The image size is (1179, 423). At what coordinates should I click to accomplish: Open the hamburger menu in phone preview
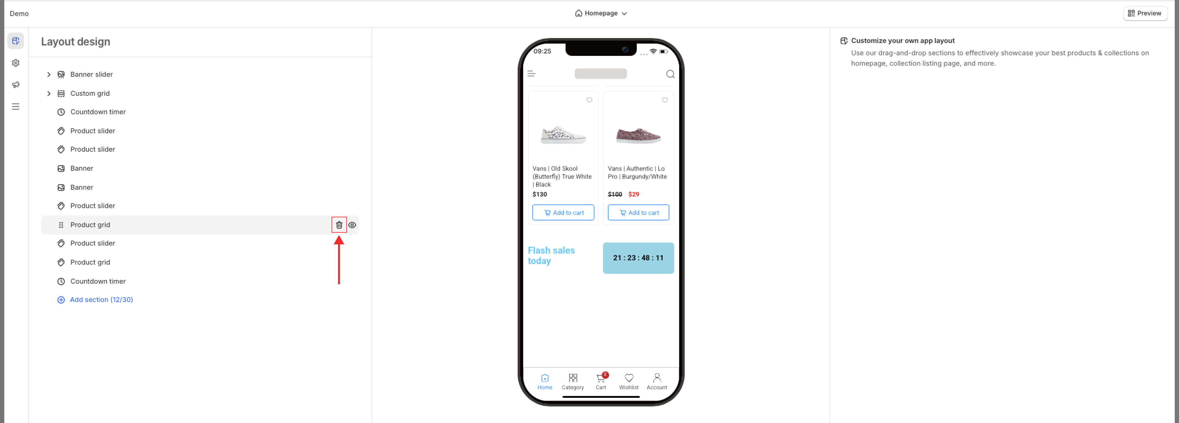[531, 74]
